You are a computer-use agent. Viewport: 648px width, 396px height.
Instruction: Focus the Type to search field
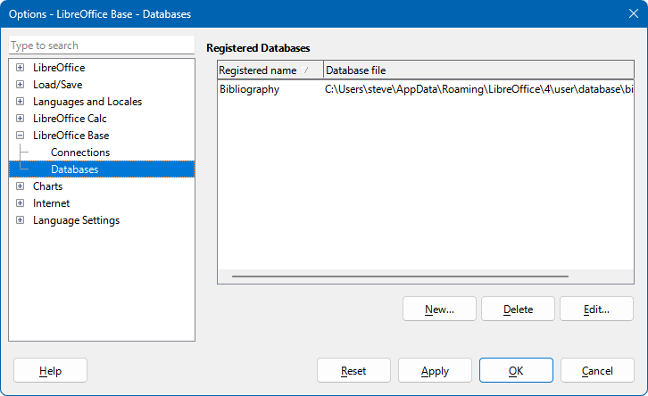[x=102, y=45]
